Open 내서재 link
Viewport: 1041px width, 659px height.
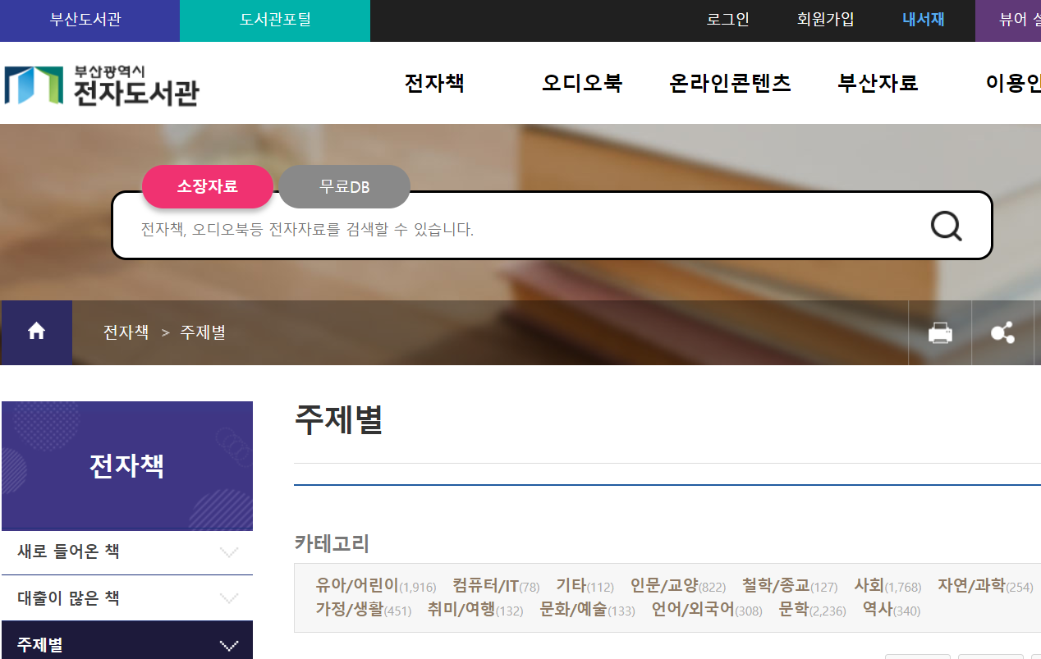click(x=923, y=20)
